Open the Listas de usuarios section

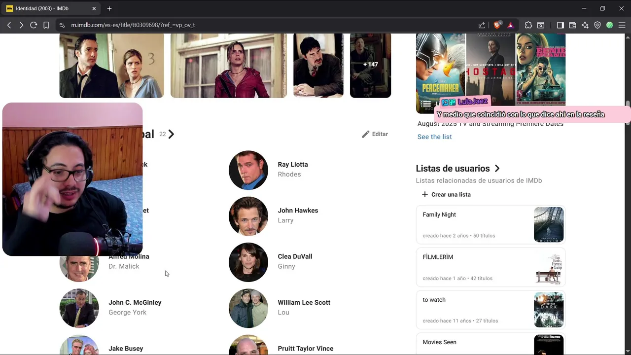pyautogui.click(x=458, y=169)
